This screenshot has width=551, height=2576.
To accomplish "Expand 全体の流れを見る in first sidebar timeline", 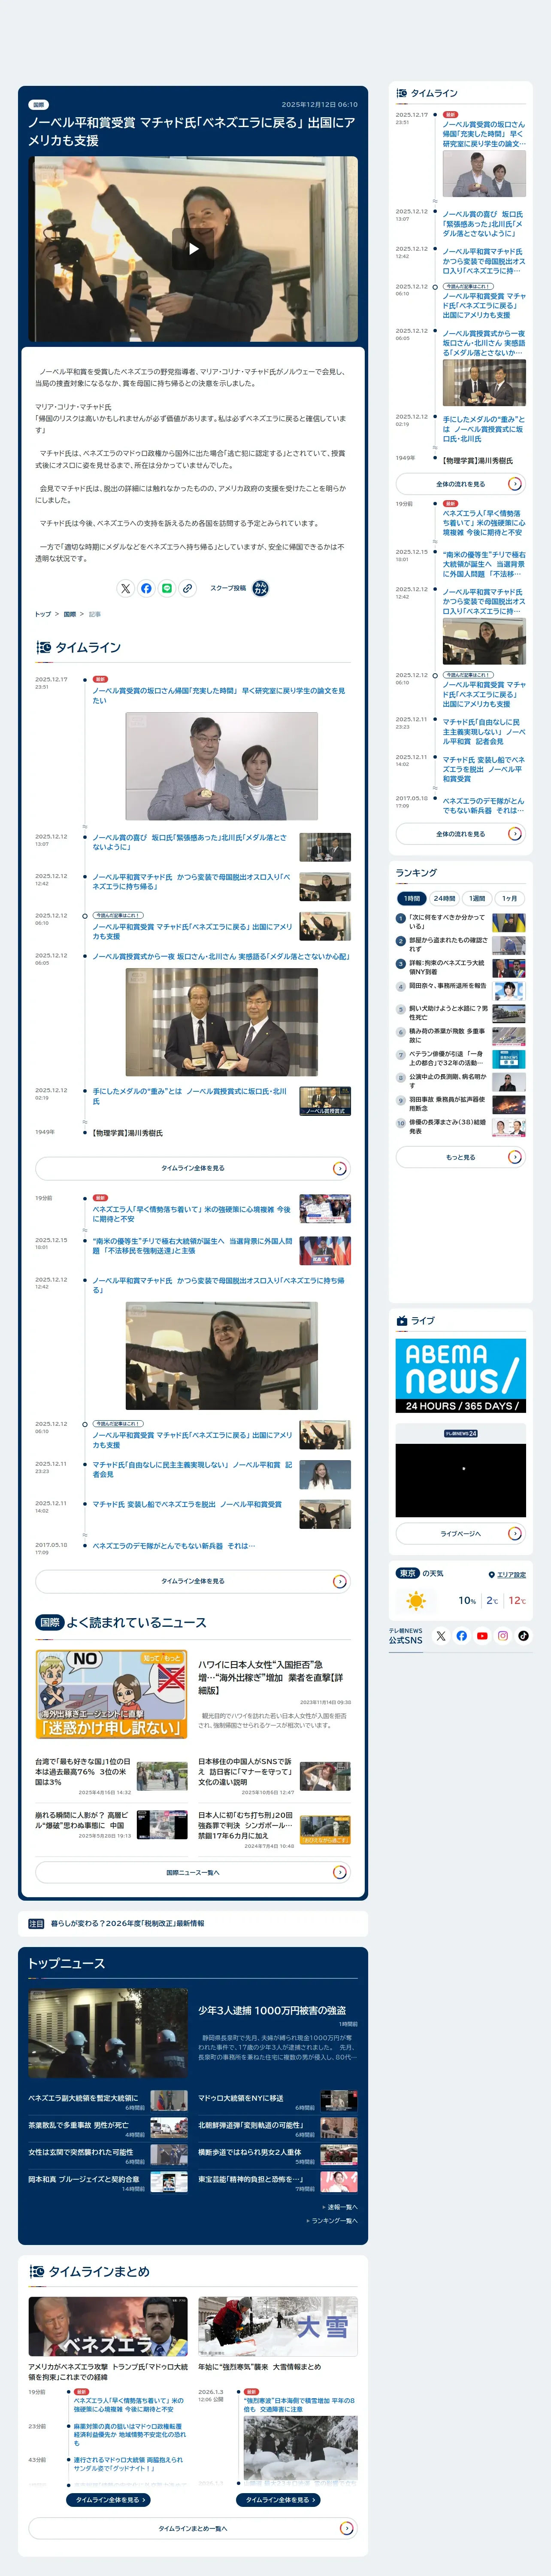I will click(x=461, y=484).
